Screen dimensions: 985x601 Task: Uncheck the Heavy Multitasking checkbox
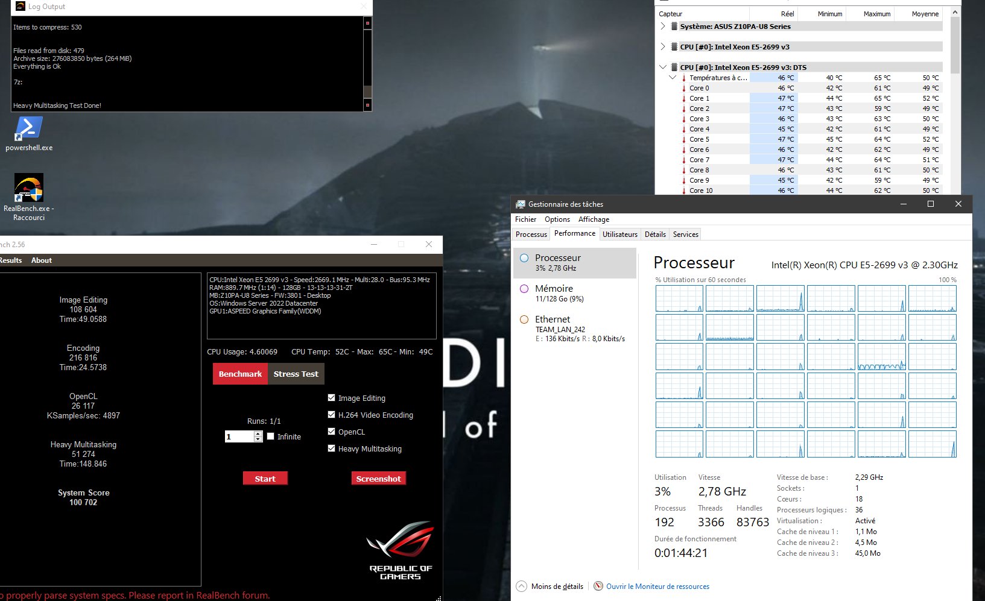[331, 448]
